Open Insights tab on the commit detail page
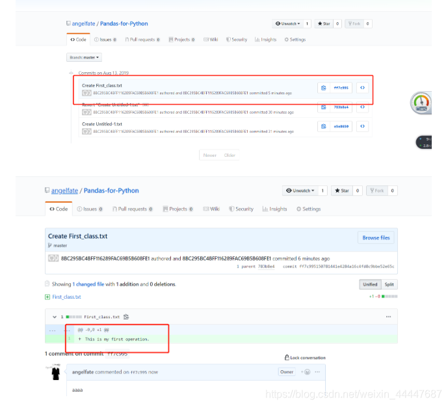Image resolution: width=448 pixels, height=406 pixels. click(274, 209)
